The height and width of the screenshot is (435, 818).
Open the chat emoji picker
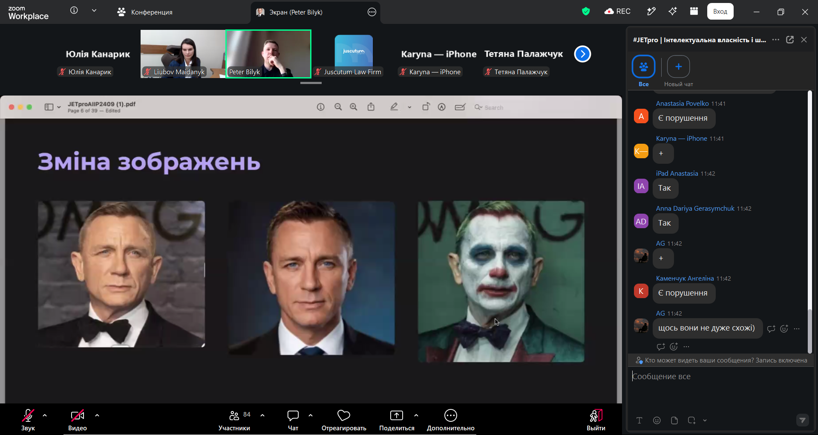[x=657, y=420]
